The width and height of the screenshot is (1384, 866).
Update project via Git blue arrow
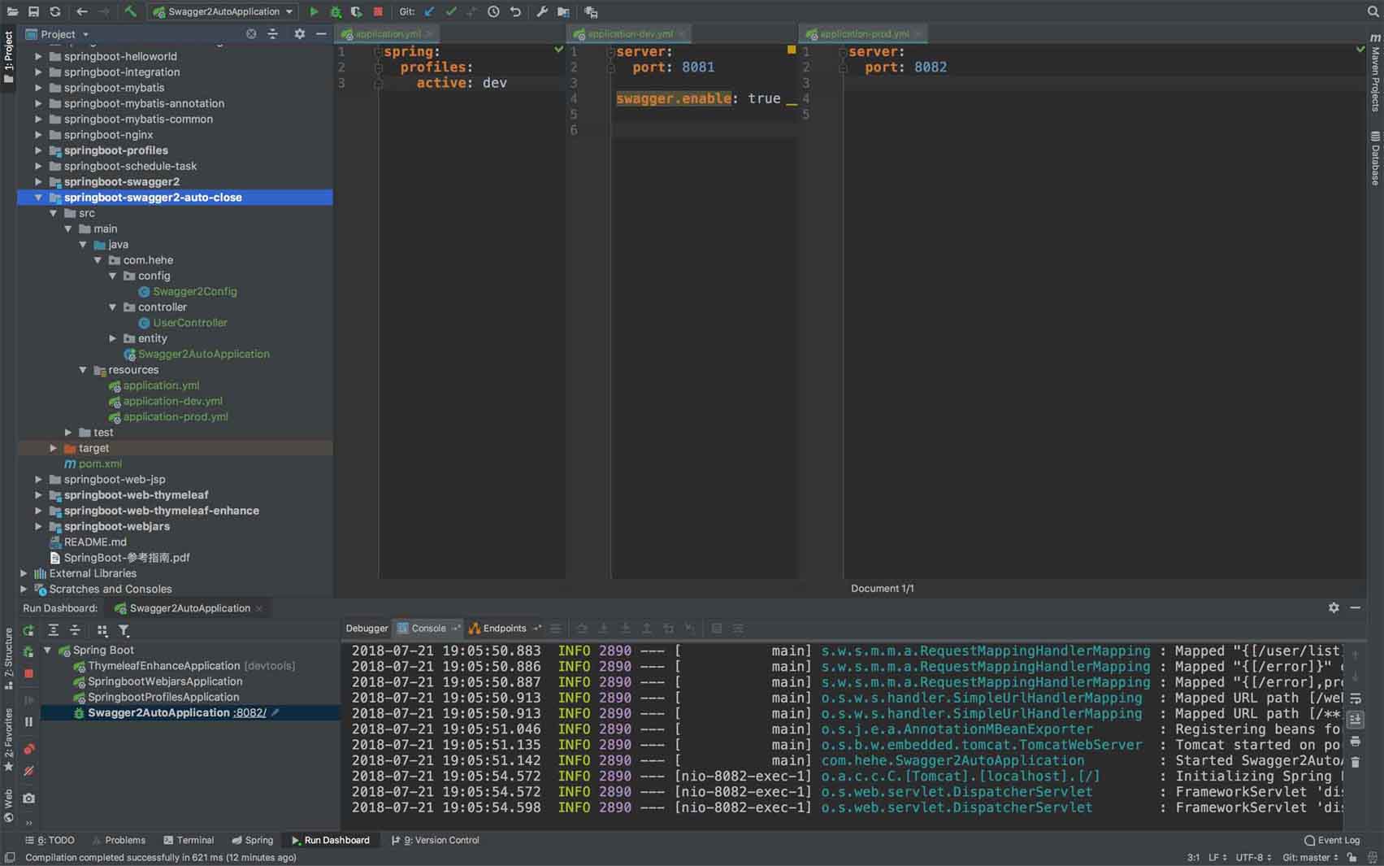[429, 11]
